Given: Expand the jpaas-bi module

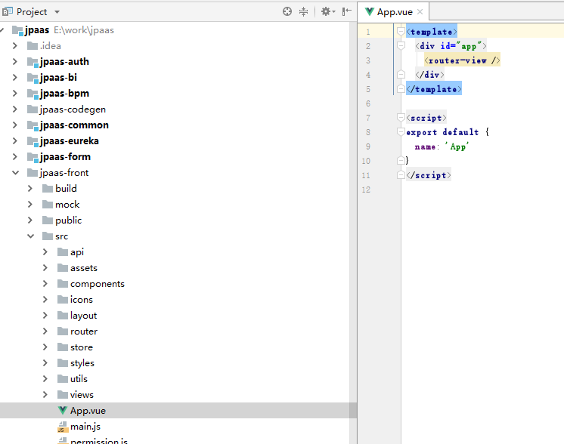Looking at the screenshot, I should pyautogui.click(x=15, y=77).
